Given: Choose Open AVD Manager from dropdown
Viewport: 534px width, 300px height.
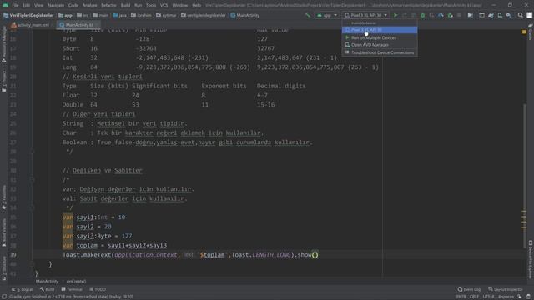Looking at the screenshot, I should click(x=380, y=45).
